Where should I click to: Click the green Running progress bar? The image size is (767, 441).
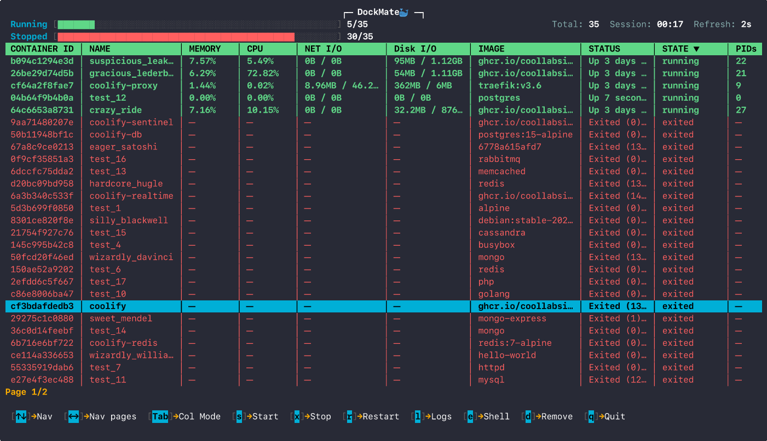click(77, 25)
